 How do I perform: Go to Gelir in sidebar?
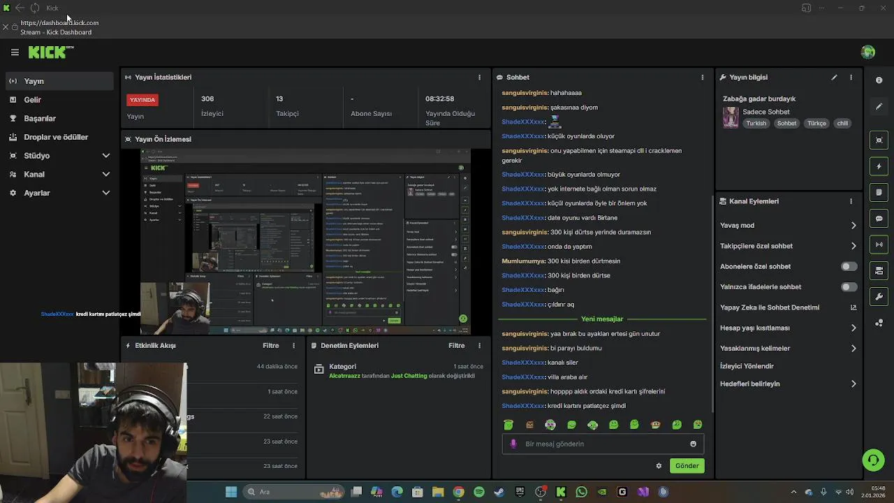pyautogui.click(x=59, y=100)
